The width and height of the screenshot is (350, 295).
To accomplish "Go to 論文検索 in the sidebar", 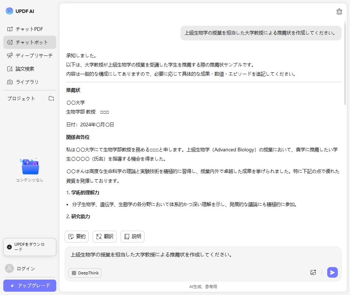I will coord(30,69).
